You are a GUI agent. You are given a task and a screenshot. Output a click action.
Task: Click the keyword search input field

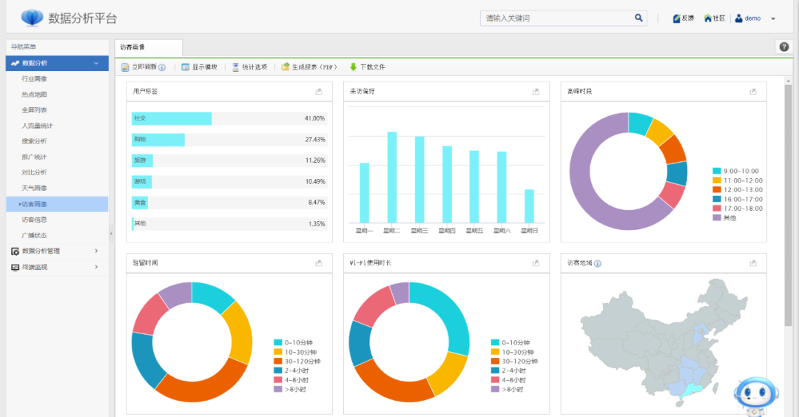(x=555, y=18)
